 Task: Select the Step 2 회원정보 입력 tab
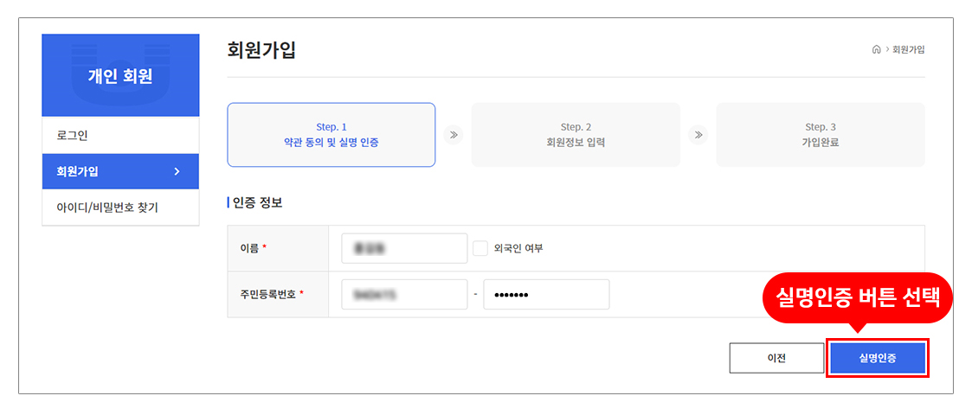(576, 135)
